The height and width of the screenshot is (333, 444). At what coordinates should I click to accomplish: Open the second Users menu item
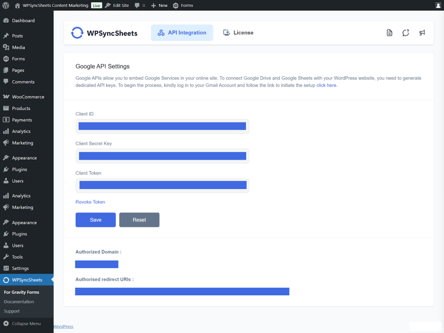[x=26, y=245]
